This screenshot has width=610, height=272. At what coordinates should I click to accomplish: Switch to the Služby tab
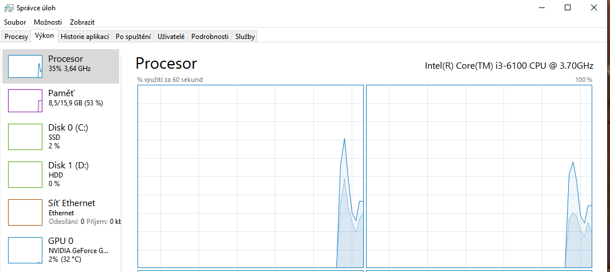point(245,37)
